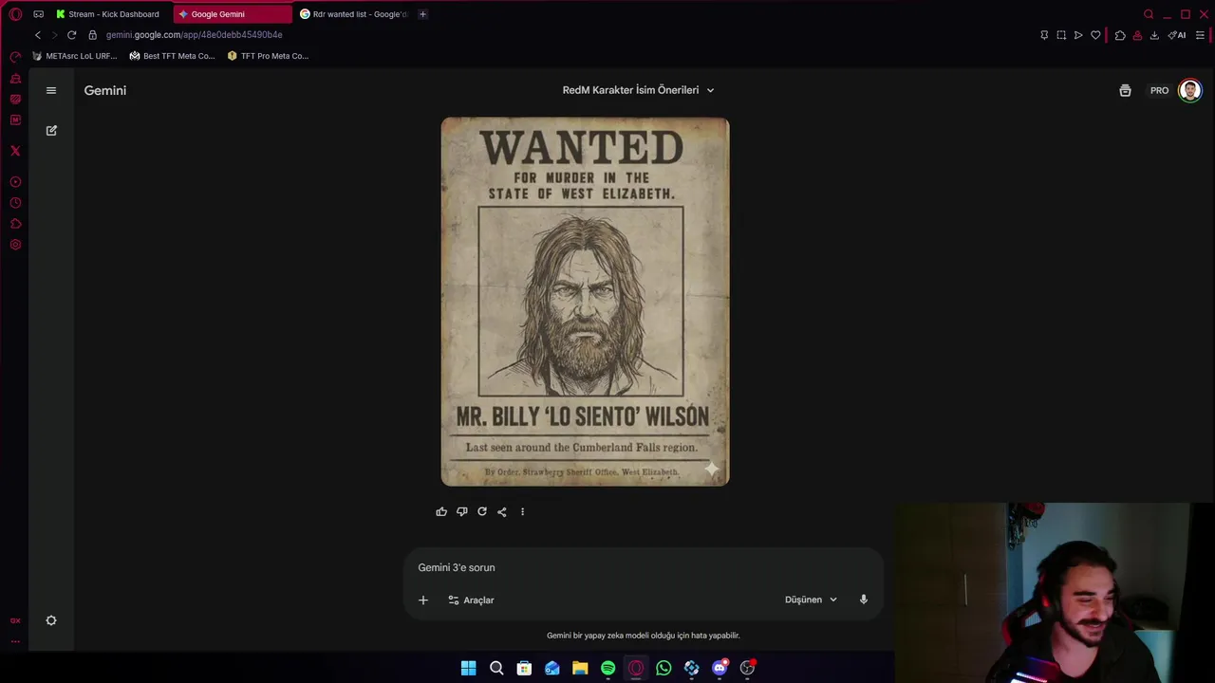Open the send-arrow icon in toolbar
Screen dimensions: 1215x683
pyautogui.click(x=1078, y=35)
